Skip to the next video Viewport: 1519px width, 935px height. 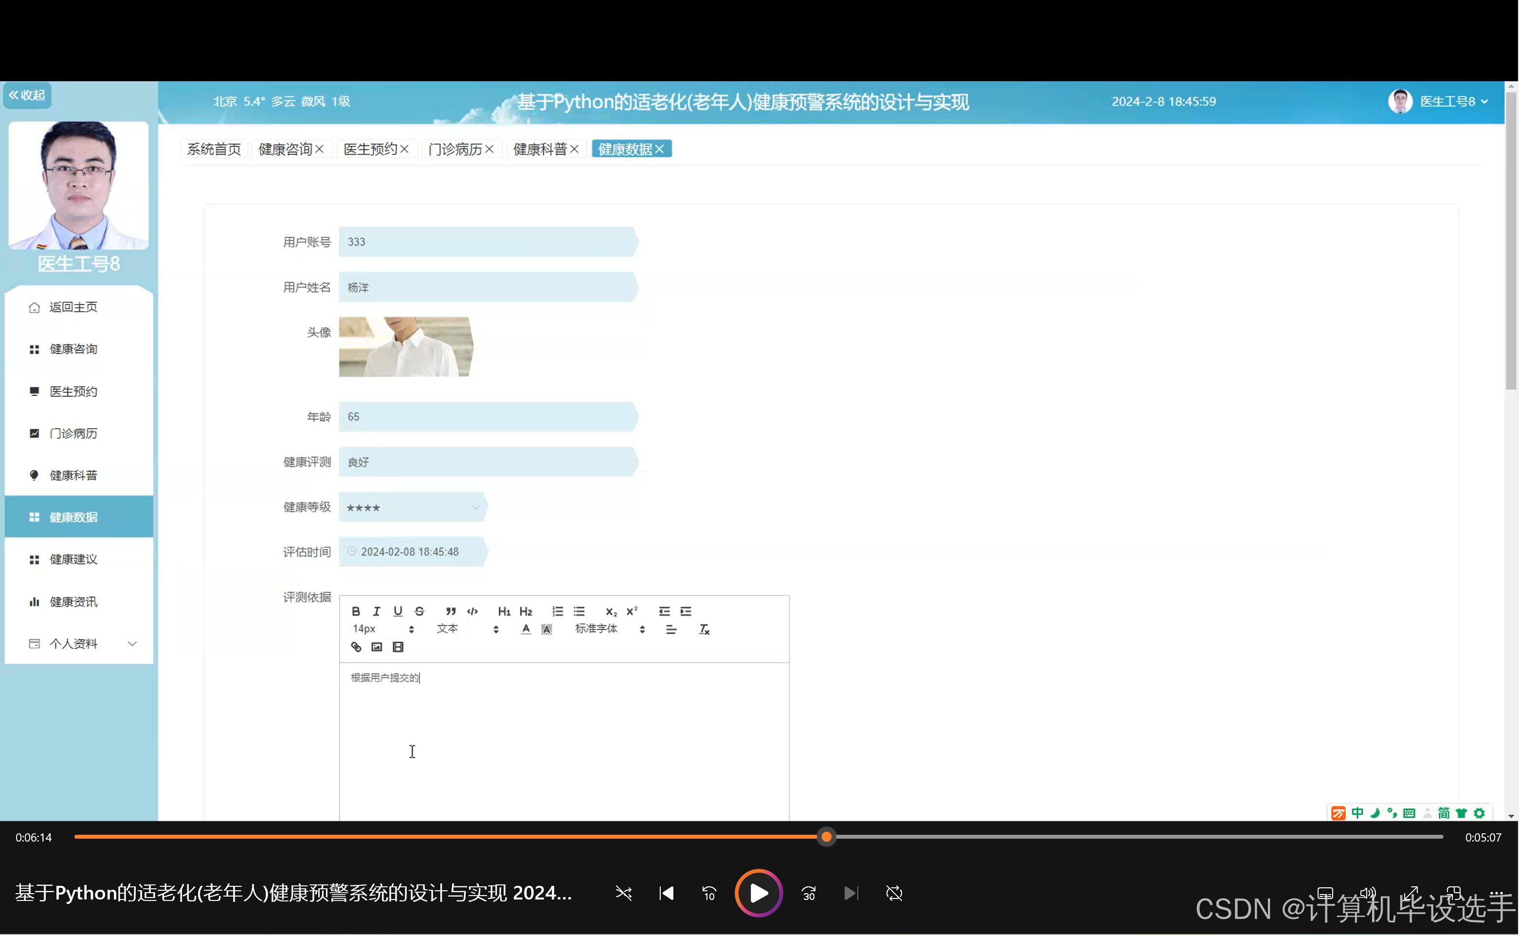pyautogui.click(x=851, y=893)
